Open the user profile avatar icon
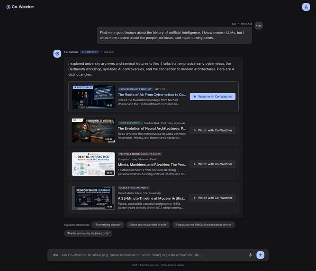This screenshot has width=316, height=271. click(306, 7)
